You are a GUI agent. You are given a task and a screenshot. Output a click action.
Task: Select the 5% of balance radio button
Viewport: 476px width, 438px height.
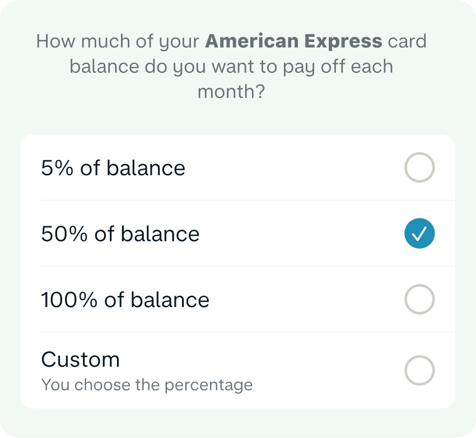click(x=419, y=167)
